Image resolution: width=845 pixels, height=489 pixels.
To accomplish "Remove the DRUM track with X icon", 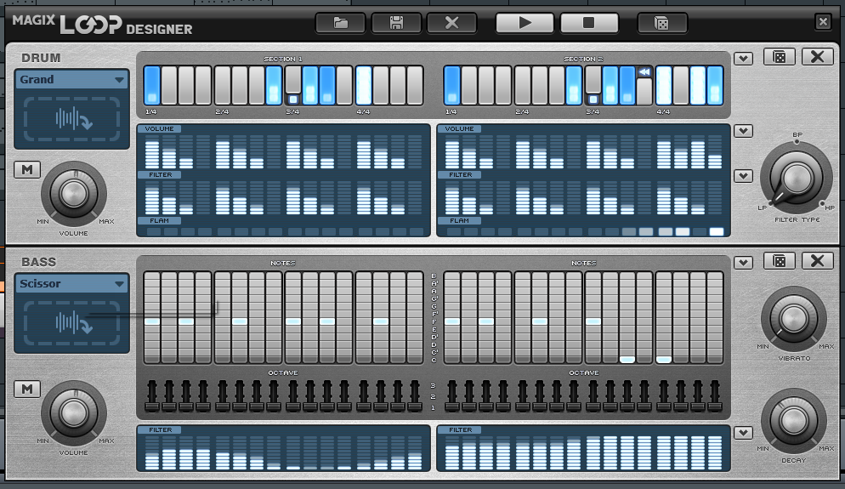I will point(817,57).
